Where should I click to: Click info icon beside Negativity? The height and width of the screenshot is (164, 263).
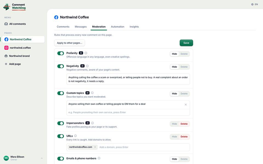(x=87, y=66)
